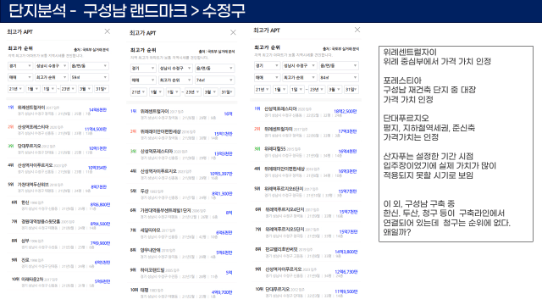
Task: Open the 매매 trade type dropdown in the 74㎡ panel
Action: 143,80
